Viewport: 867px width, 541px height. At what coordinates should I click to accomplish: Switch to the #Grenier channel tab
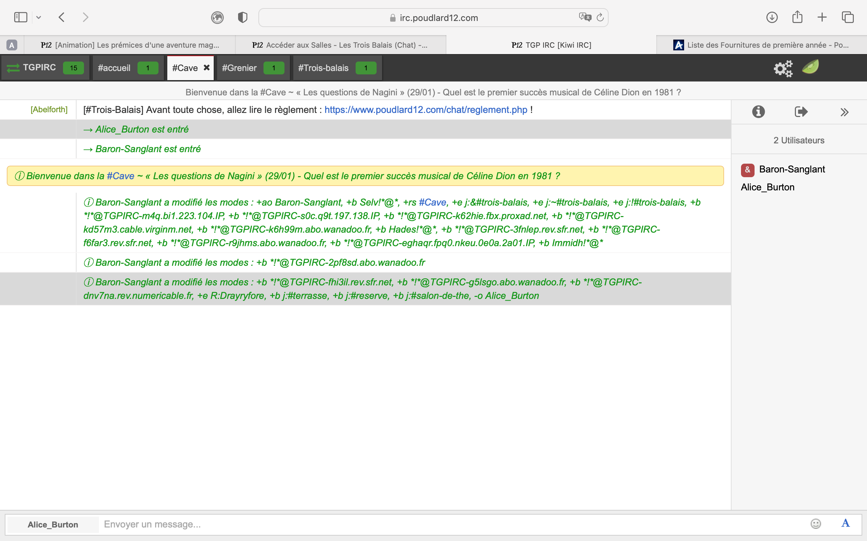click(x=239, y=68)
